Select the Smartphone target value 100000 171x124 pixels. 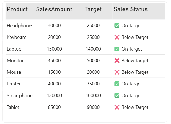(x=93, y=96)
